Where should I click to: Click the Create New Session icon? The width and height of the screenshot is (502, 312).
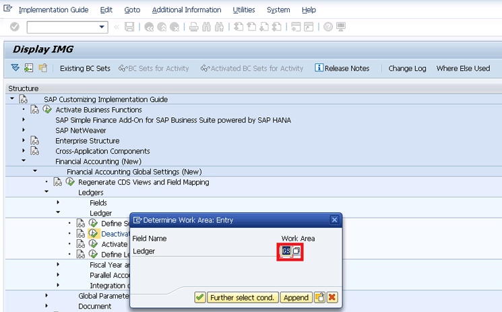(x=296, y=27)
